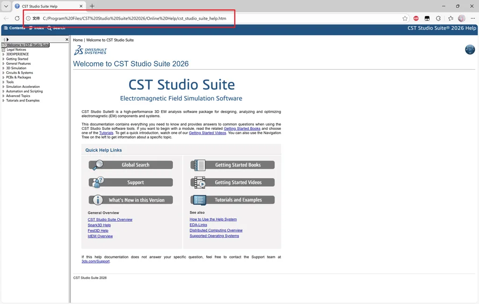479x304 pixels.
Task: Open the CST Studio Suite Overview link
Action: pos(110,219)
